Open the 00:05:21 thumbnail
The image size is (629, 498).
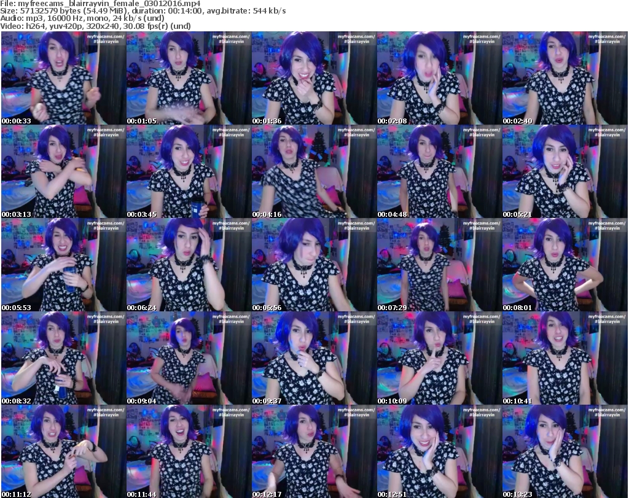pyautogui.click(x=565, y=171)
